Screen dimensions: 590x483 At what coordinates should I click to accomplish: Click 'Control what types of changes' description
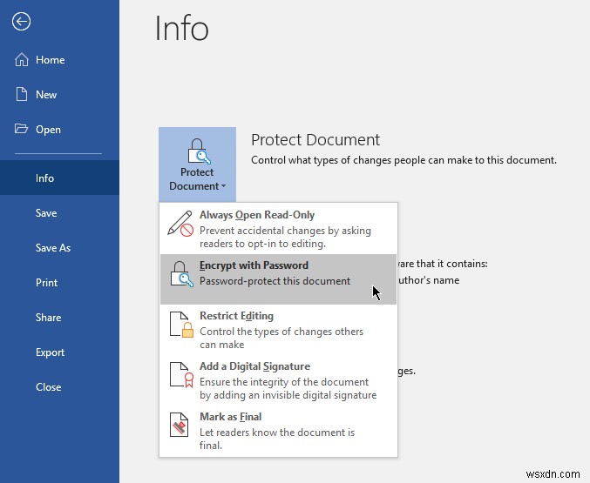[x=404, y=160]
